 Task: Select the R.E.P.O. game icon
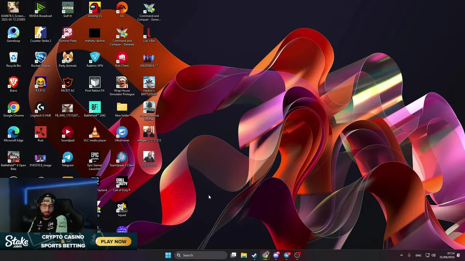tap(40, 85)
